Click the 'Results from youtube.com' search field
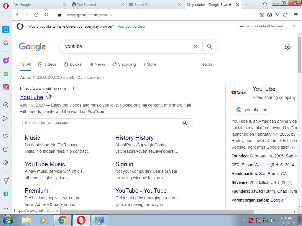Viewport: 302px width, 226px height. click(99, 123)
